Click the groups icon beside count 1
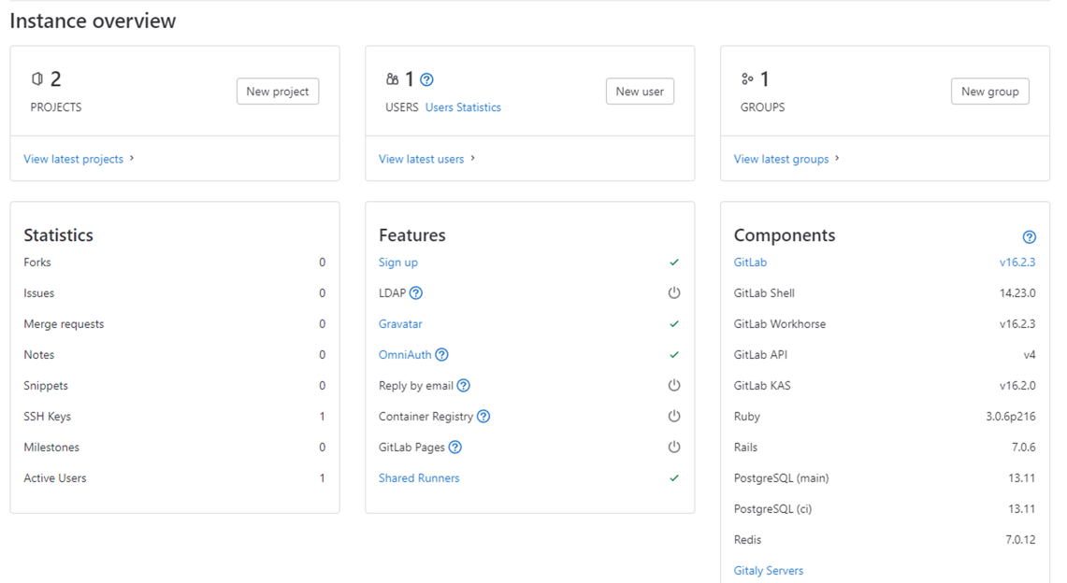 pyautogui.click(x=747, y=78)
